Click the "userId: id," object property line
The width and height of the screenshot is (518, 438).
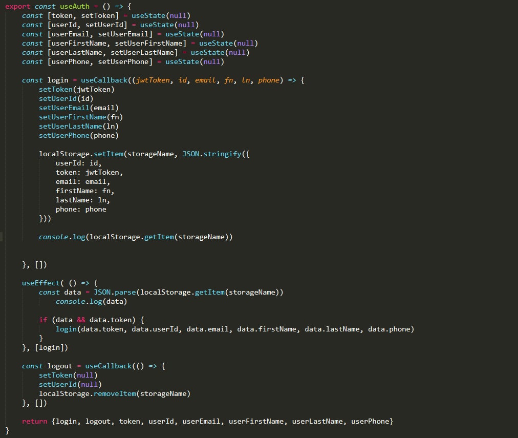79,163
